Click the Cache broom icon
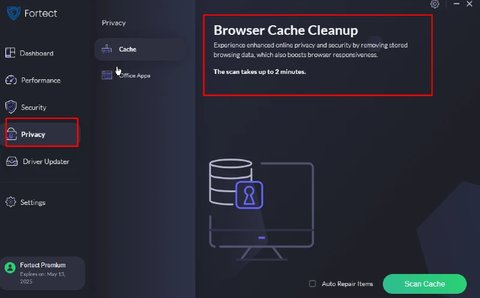The height and width of the screenshot is (298, 480). tap(107, 49)
